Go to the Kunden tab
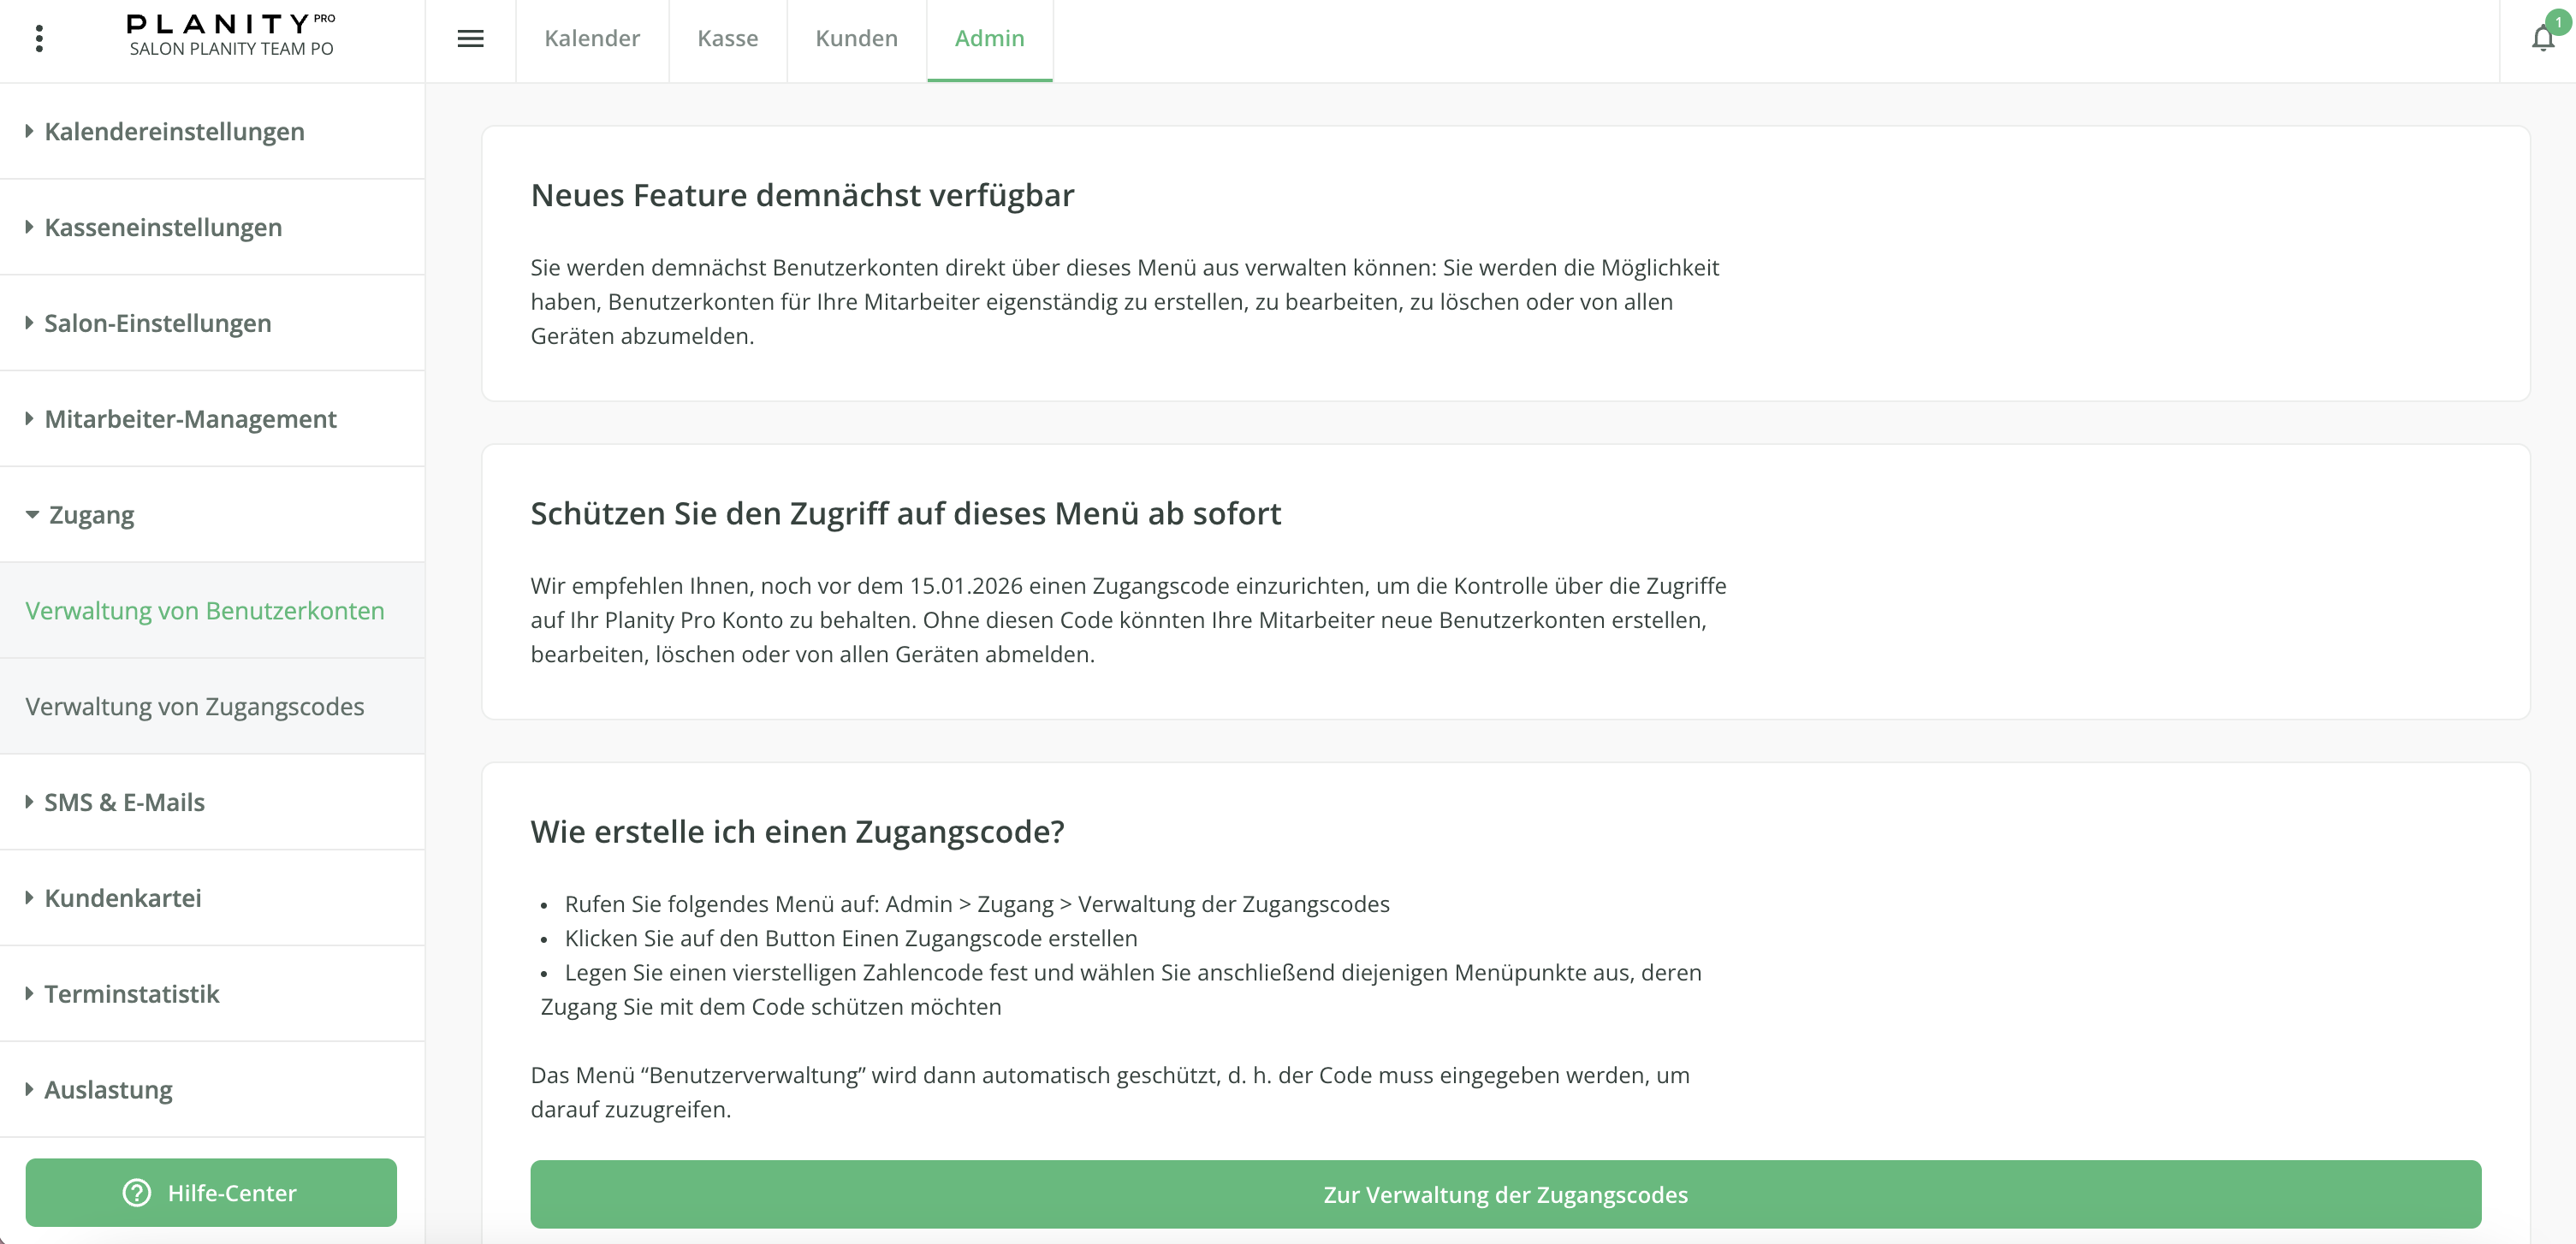This screenshot has height=1244, width=2576. (x=856, y=39)
